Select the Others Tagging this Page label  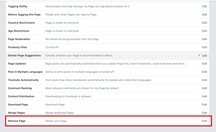click(24, 15)
